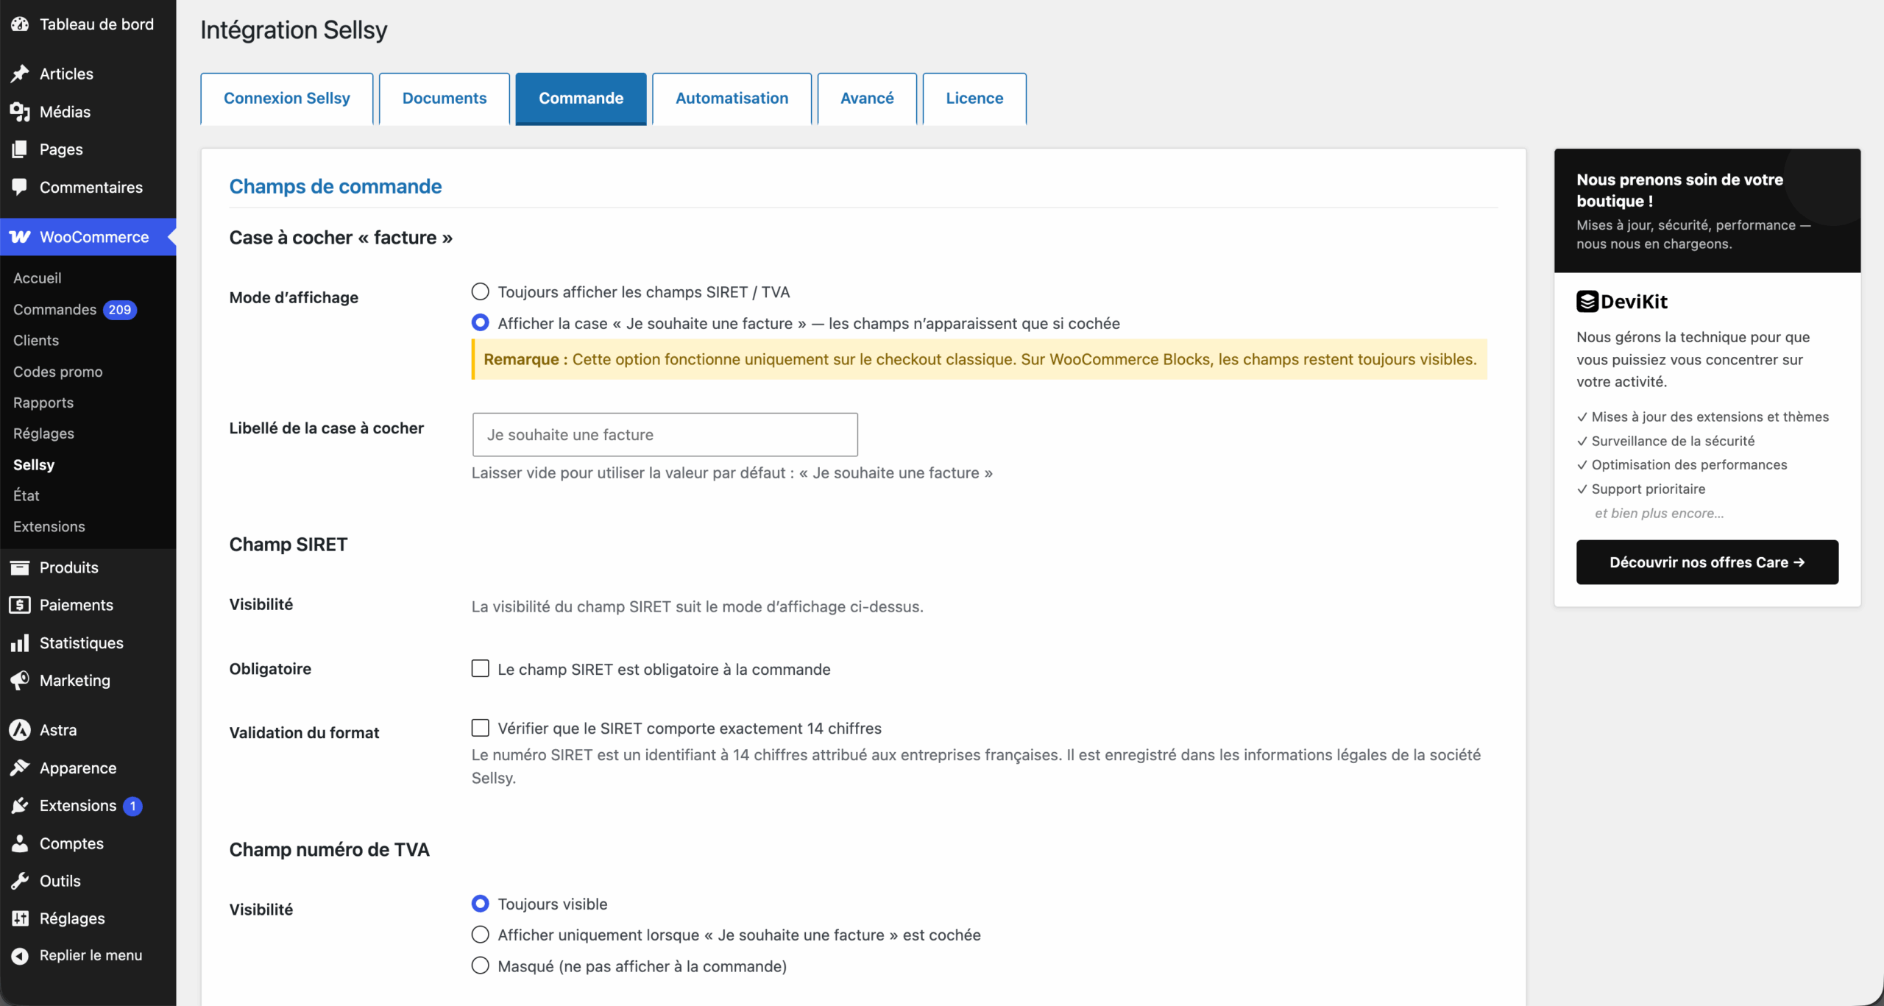
Task: Click the 'Champ SIRET' section heading
Action: tap(288, 545)
